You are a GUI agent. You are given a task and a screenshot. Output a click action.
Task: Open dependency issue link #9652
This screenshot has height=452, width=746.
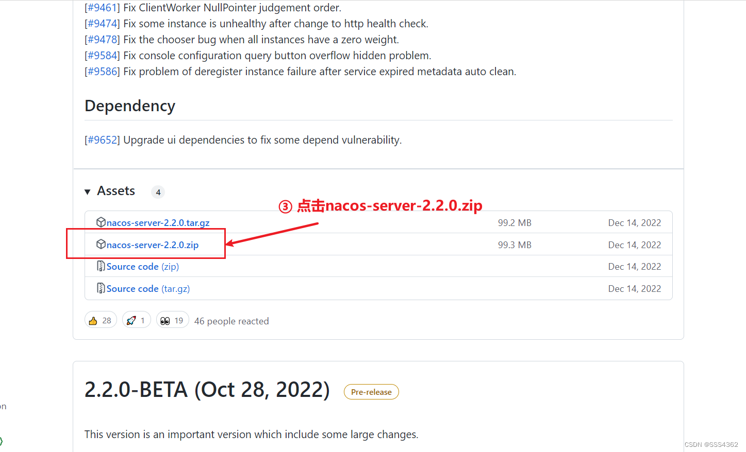(x=102, y=140)
